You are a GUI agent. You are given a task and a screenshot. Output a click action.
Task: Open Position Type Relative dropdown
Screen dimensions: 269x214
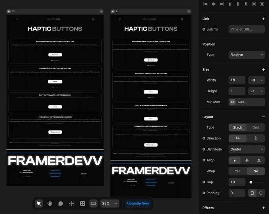(247, 55)
